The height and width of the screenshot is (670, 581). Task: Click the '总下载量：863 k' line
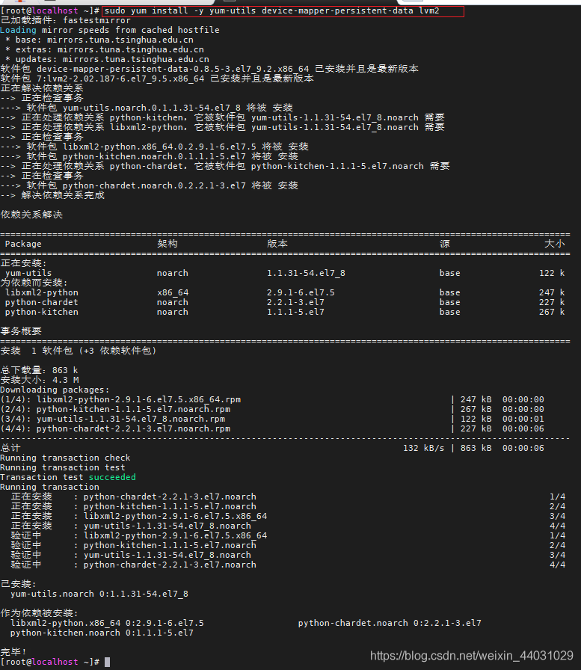pyautogui.click(x=39, y=370)
